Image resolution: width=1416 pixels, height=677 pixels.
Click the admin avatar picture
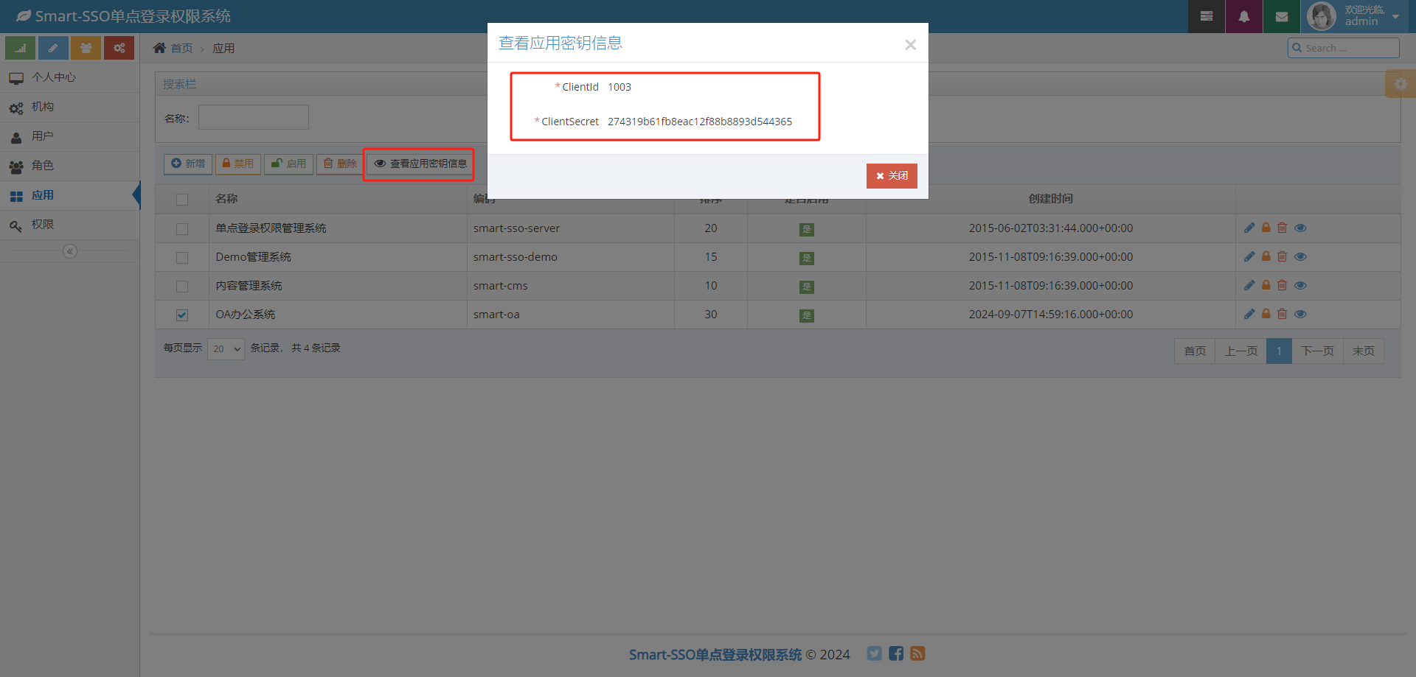tap(1321, 16)
